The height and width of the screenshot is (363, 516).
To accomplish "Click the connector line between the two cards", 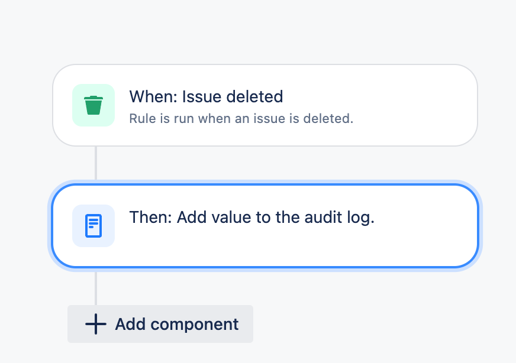I will tap(96, 163).
